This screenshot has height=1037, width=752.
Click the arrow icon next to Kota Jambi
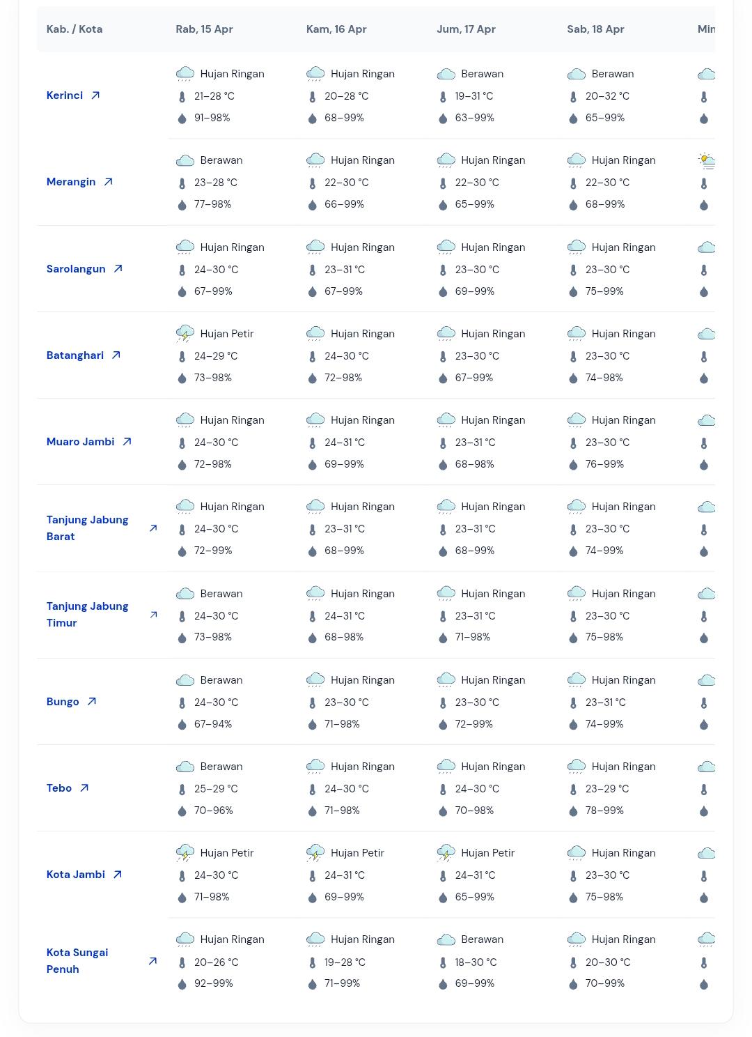pyautogui.click(x=118, y=875)
